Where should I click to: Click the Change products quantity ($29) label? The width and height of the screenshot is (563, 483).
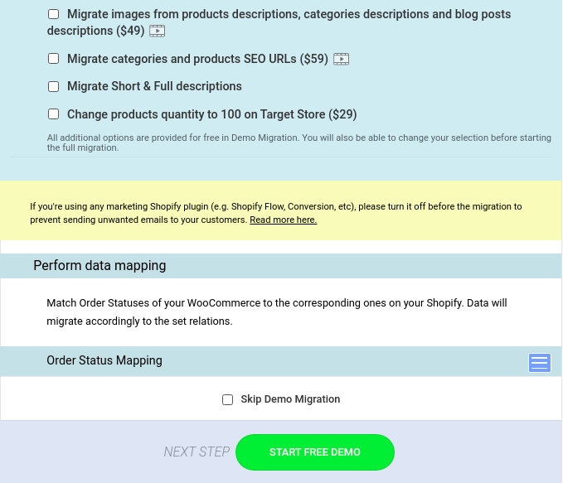click(x=211, y=114)
